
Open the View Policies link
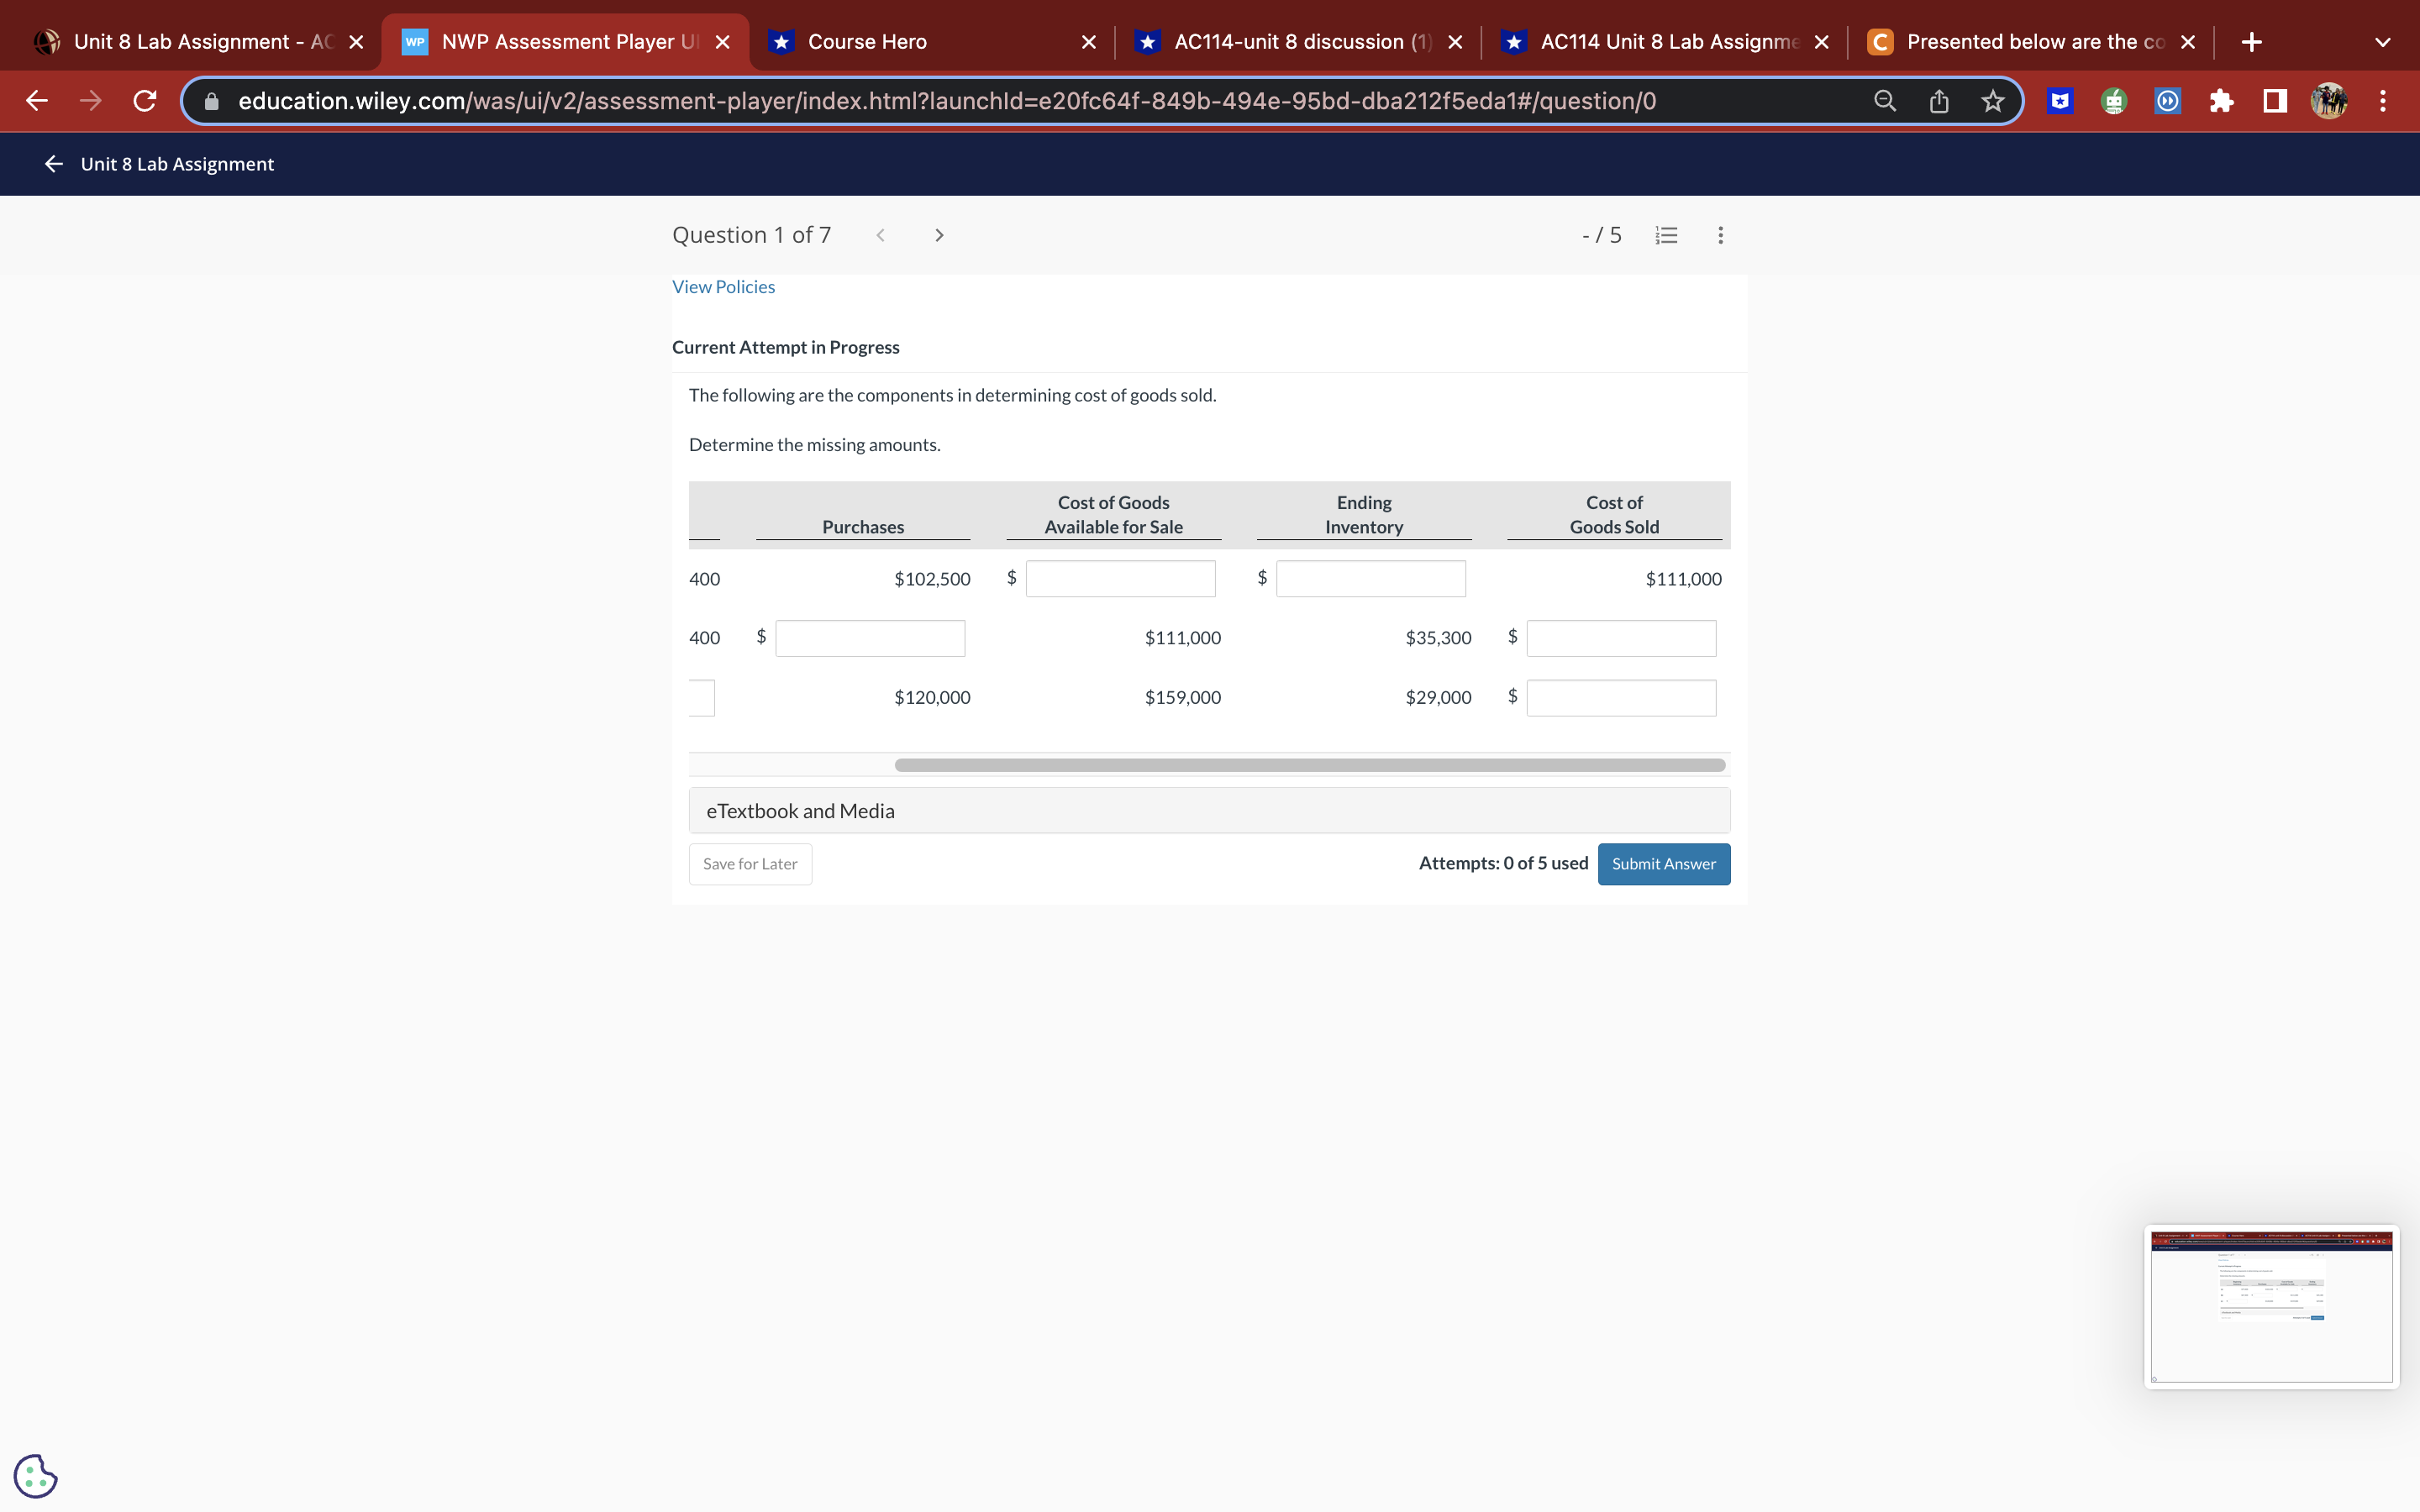point(723,287)
